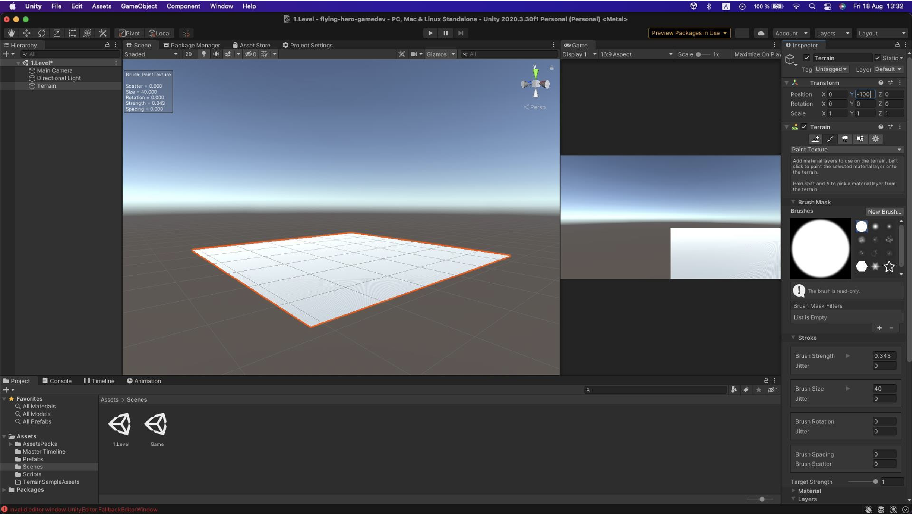The width and height of the screenshot is (913, 514).
Task: Switch to the Animation tab
Action: pos(144,381)
